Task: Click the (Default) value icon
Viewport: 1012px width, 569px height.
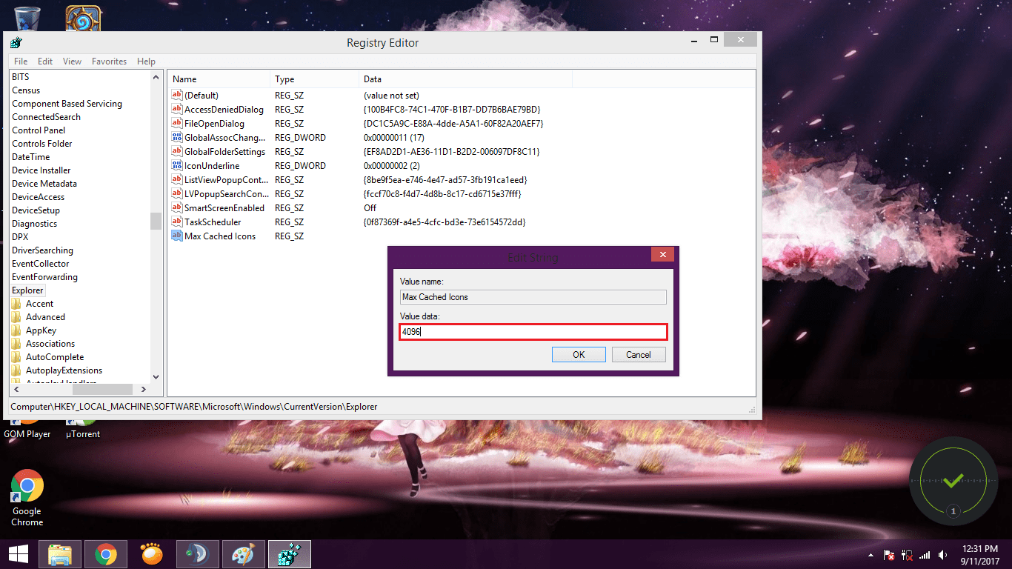Action: click(176, 96)
